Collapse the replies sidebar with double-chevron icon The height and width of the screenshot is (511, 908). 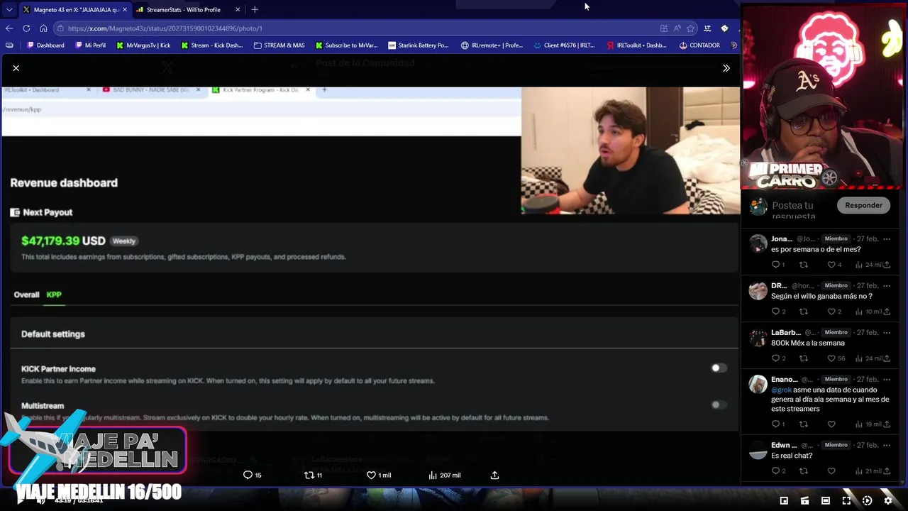point(726,68)
